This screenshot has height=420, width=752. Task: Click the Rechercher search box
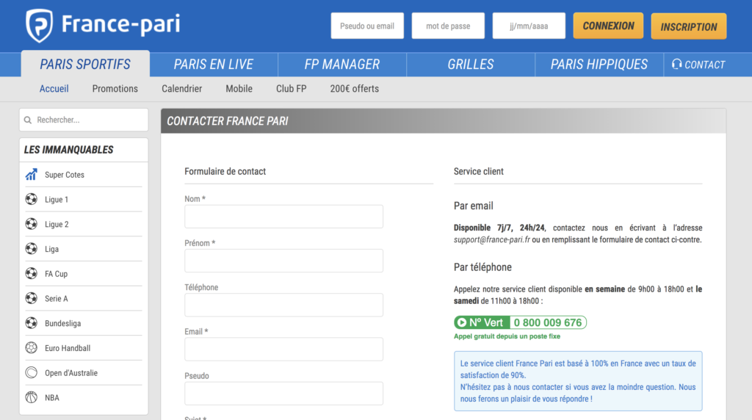point(84,120)
